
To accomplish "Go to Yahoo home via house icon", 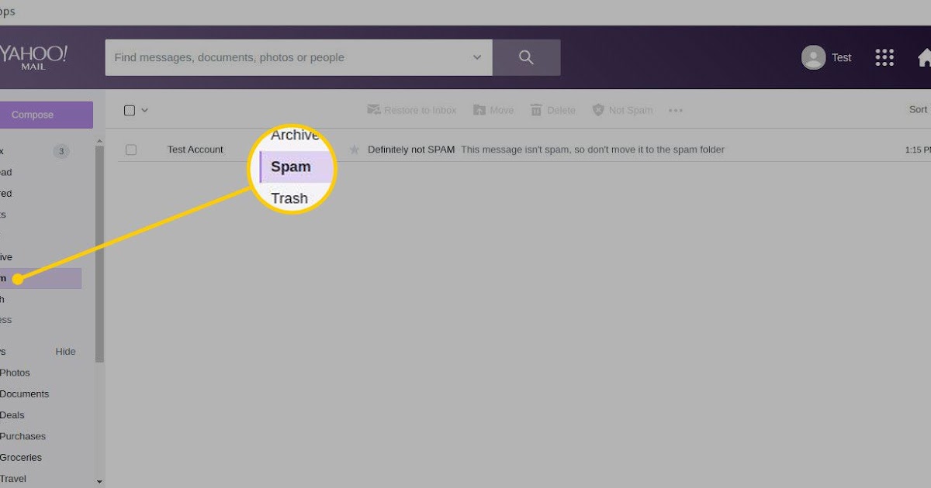I will click(924, 57).
